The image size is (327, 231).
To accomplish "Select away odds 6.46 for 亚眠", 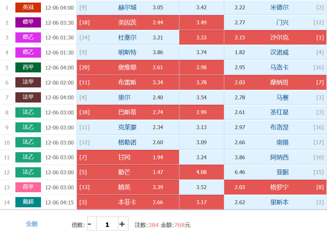I will point(275,172).
